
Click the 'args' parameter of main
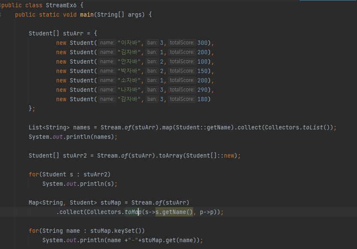[134, 15]
